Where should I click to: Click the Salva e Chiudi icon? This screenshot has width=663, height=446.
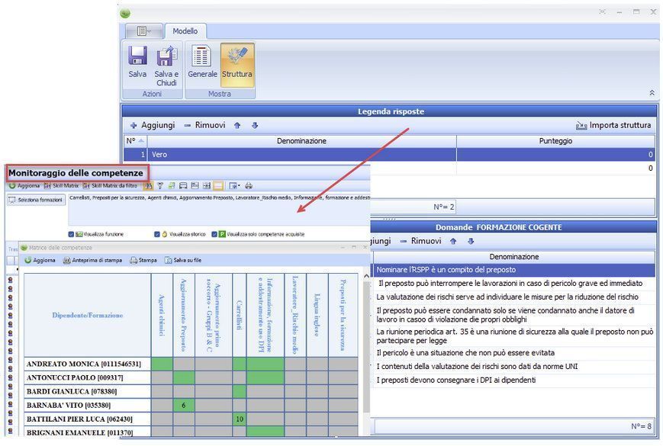point(166,57)
